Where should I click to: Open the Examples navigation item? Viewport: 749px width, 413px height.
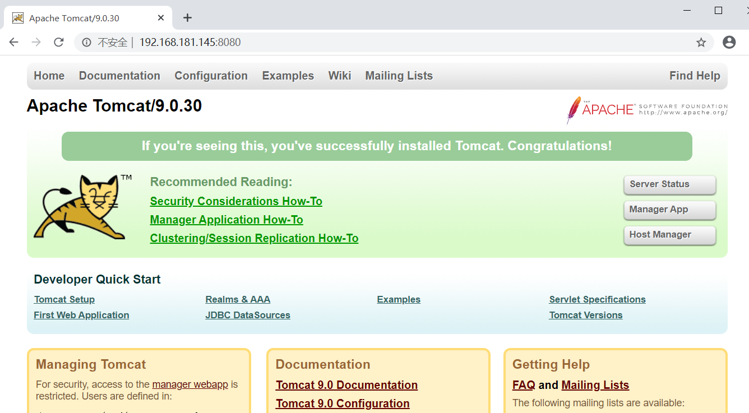pos(288,76)
